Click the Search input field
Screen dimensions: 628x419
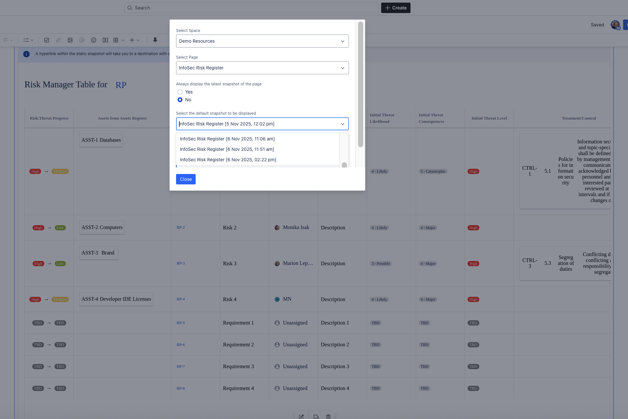coord(251,8)
